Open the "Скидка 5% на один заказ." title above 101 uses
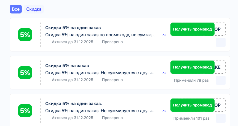Image resolution: width=238 pixels, height=126 pixels. click(x=74, y=104)
